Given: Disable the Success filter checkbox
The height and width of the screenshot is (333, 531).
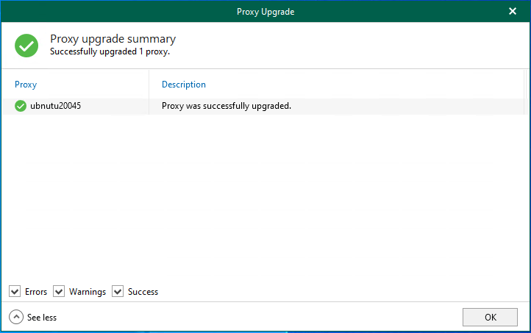Looking at the screenshot, I should pyautogui.click(x=118, y=292).
